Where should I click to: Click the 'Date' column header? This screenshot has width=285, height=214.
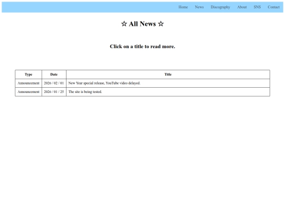point(54,75)
